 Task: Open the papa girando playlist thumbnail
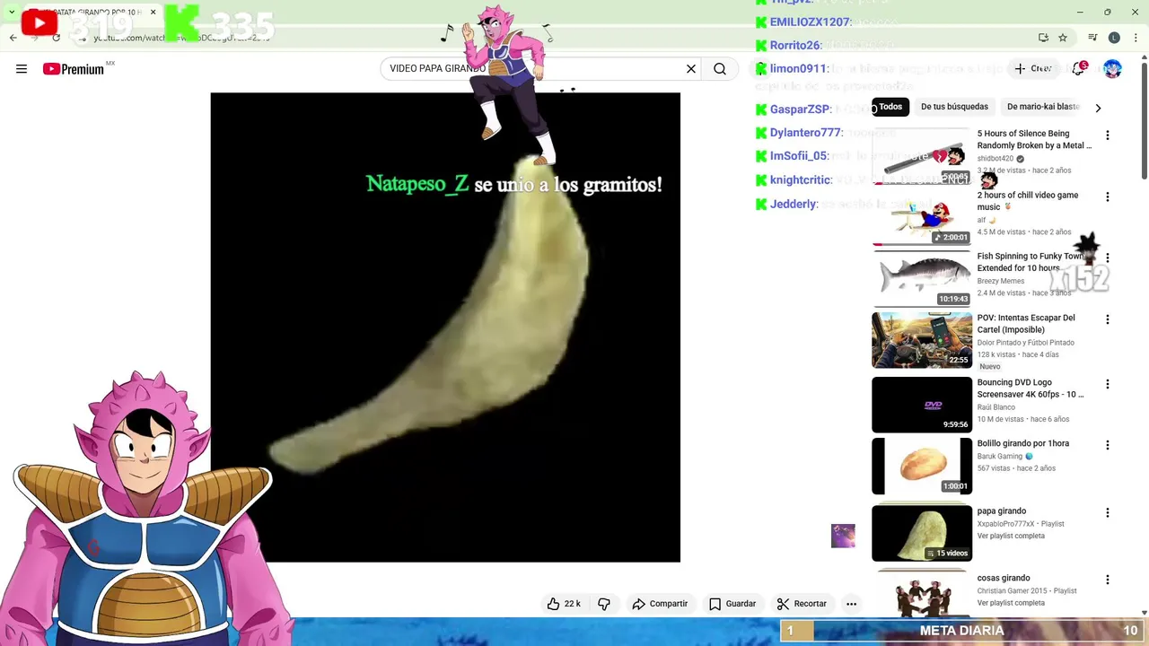coord(922,533)
